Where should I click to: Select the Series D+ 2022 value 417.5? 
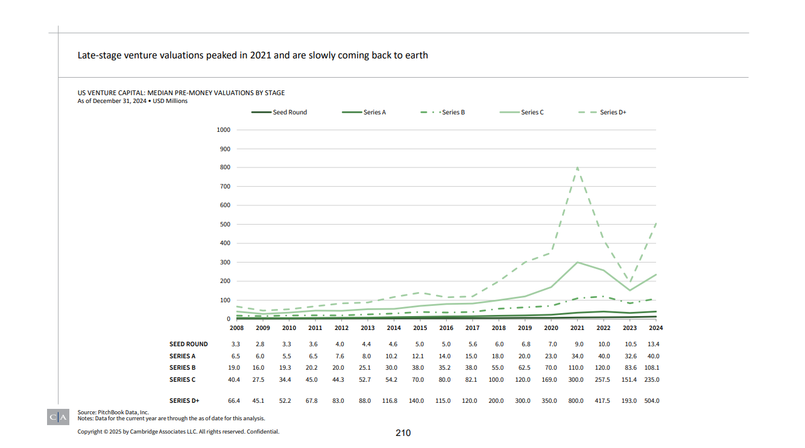point(602,400)
